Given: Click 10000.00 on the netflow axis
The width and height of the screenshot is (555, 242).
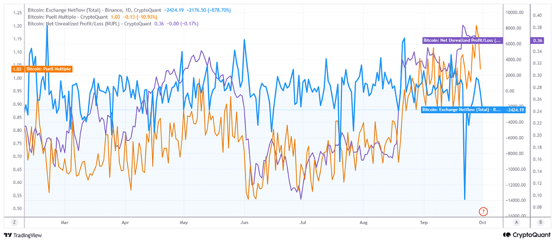Looking at the screenshot, I should (x=514, y=13).
